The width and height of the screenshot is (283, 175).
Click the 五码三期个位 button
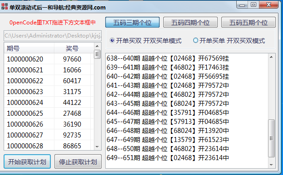132,22
